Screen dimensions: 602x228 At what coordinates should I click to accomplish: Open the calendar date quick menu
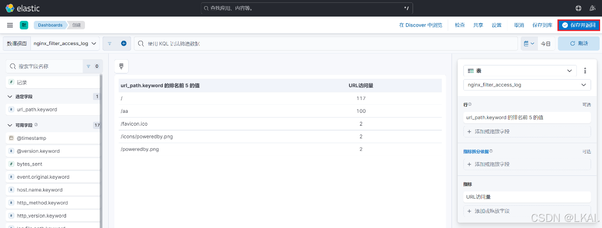[529, 43]
